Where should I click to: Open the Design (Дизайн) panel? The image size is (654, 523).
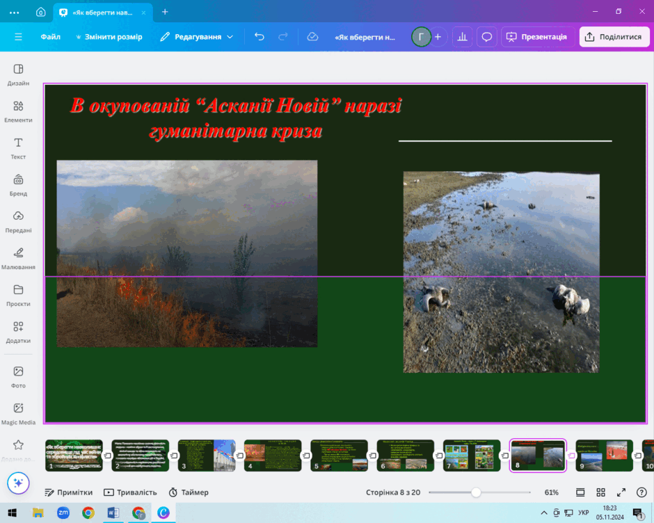(18, 74)
